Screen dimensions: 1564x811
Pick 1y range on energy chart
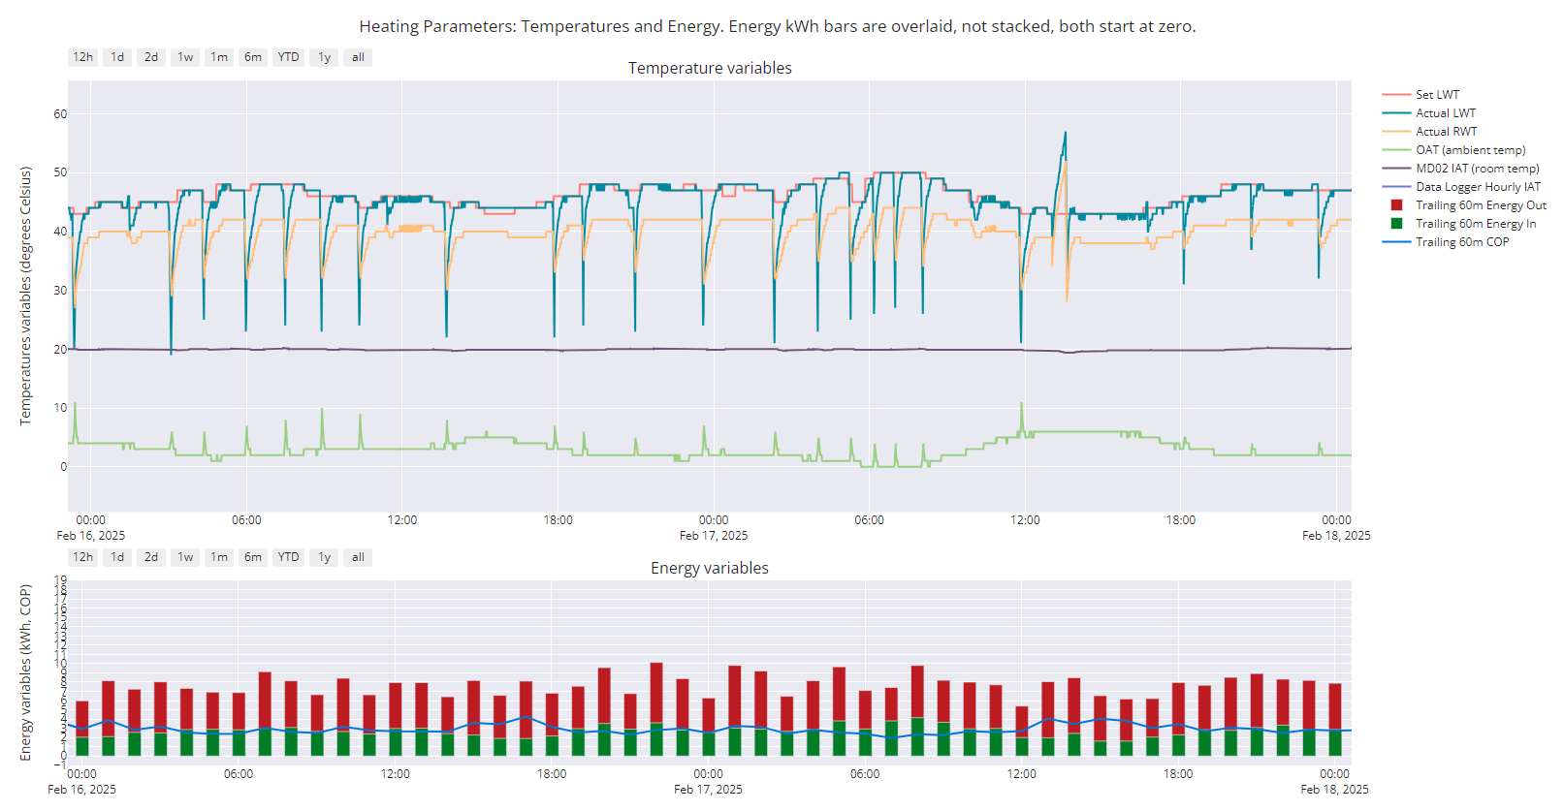[x=324, y=557]
